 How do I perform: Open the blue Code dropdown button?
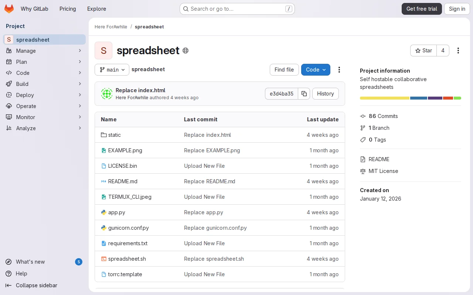[316, 70]
